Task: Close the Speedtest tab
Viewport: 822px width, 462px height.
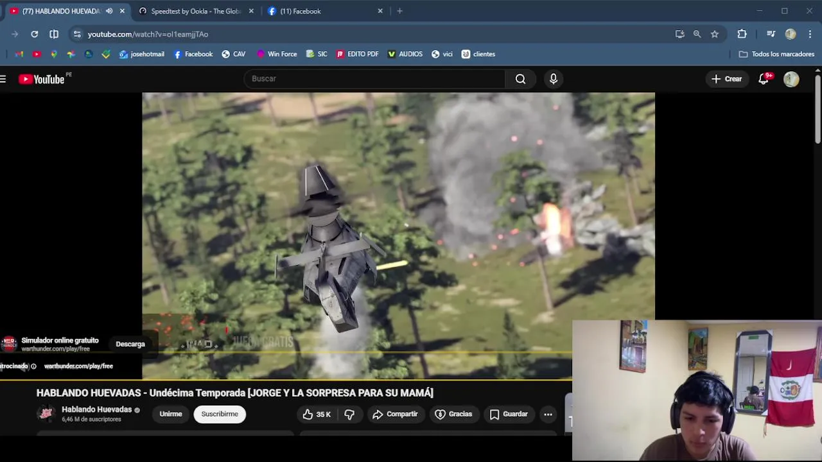Action: tap(251, 11)
